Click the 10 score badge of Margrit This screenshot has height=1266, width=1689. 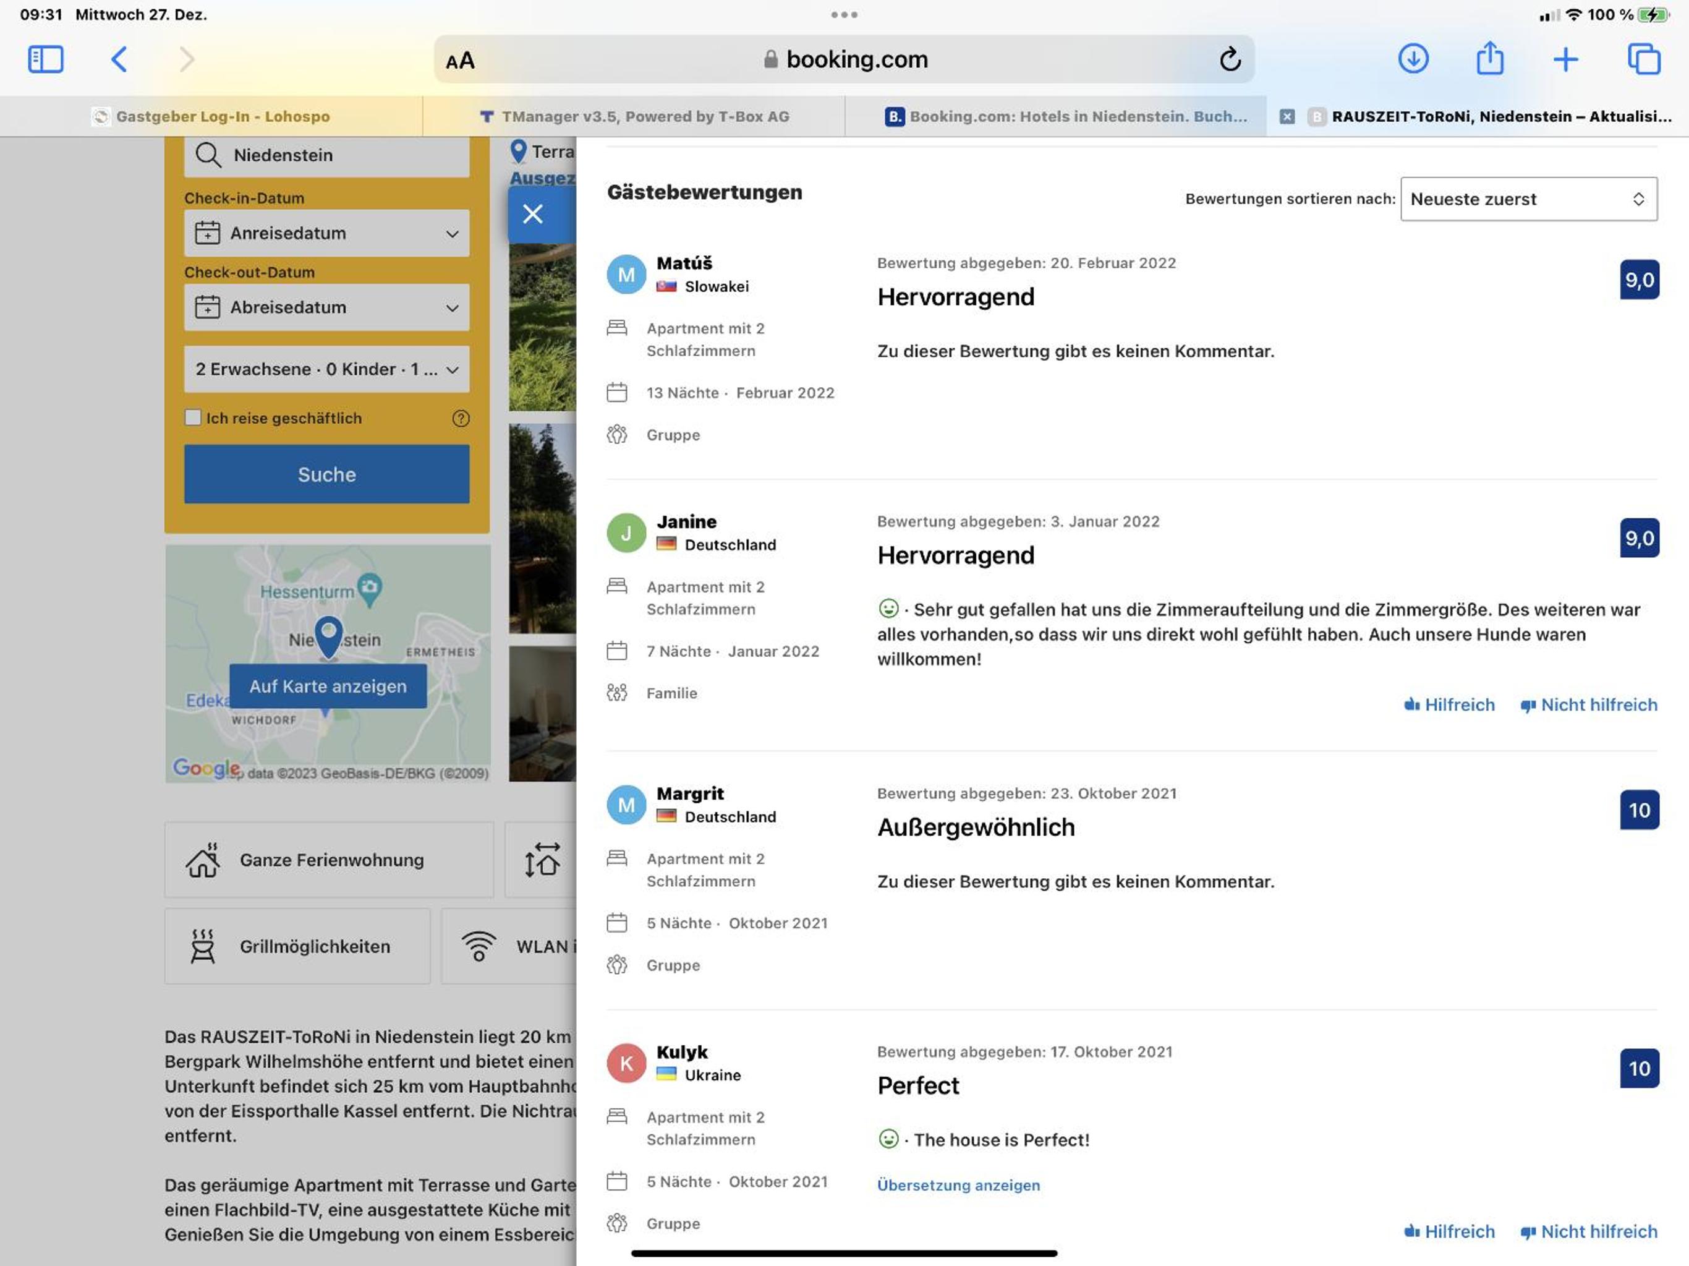click(x=1640, y=810)
